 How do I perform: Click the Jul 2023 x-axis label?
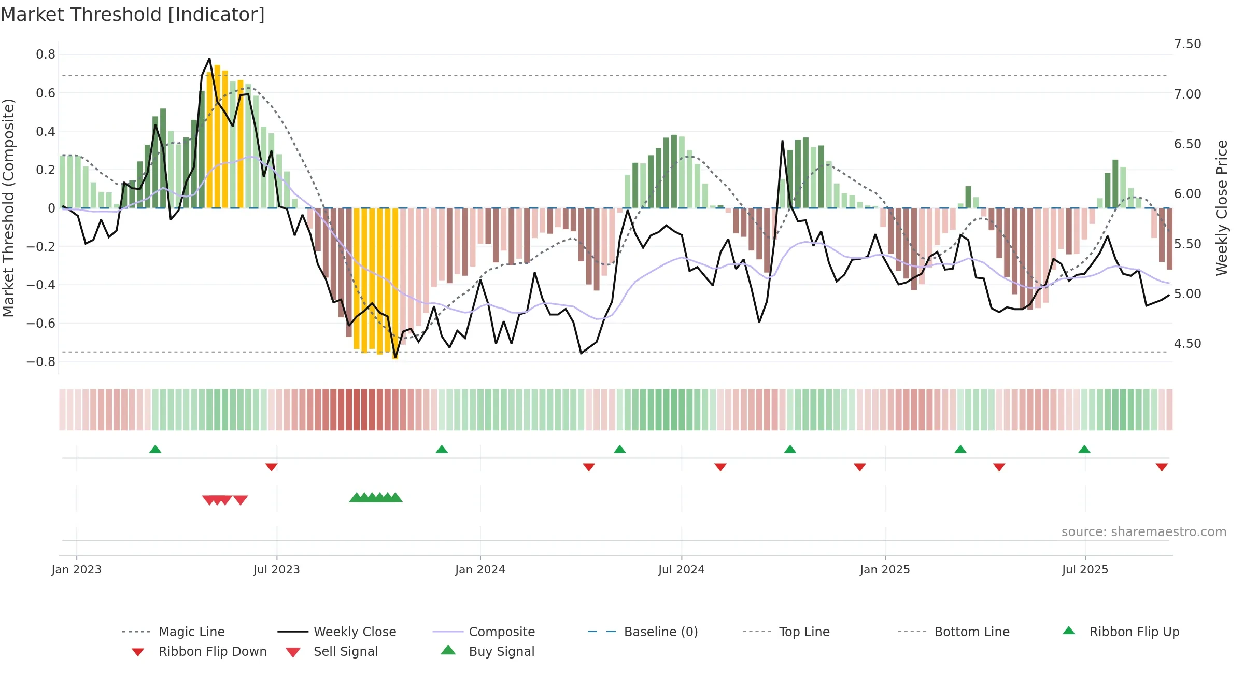tap(277, 569)
